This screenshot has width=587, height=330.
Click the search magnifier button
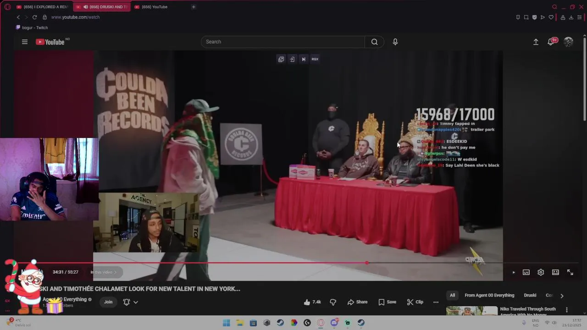point(374,42)
